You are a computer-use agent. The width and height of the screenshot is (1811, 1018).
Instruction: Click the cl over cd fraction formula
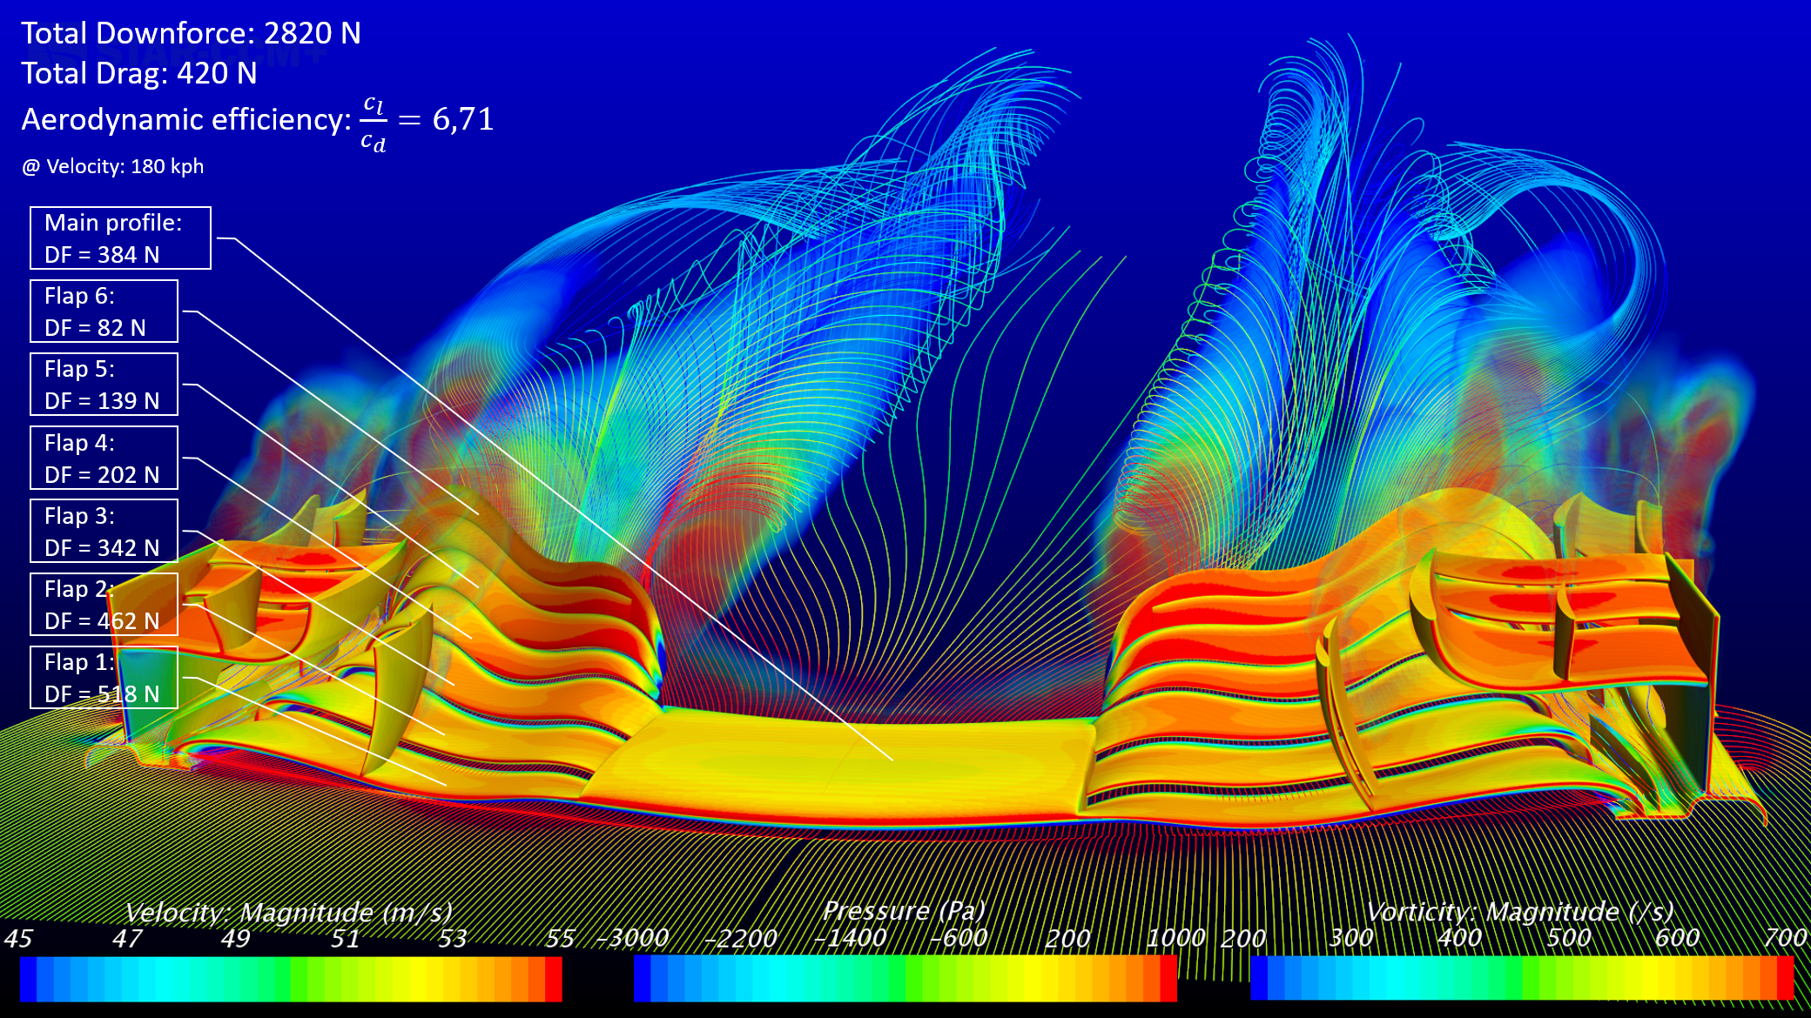[x=374, y=123]
